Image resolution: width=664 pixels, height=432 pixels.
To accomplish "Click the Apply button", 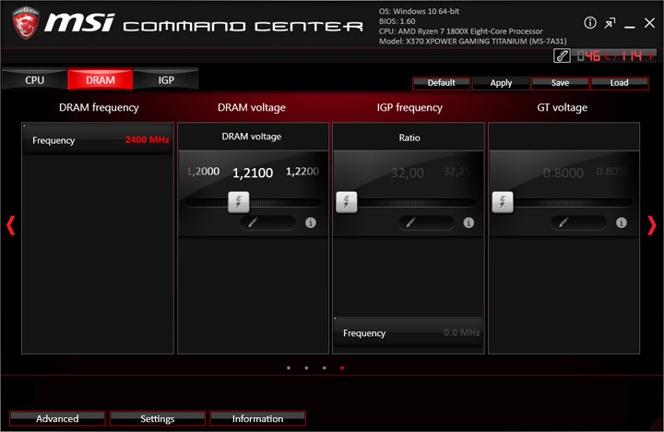I will [501, 83].
